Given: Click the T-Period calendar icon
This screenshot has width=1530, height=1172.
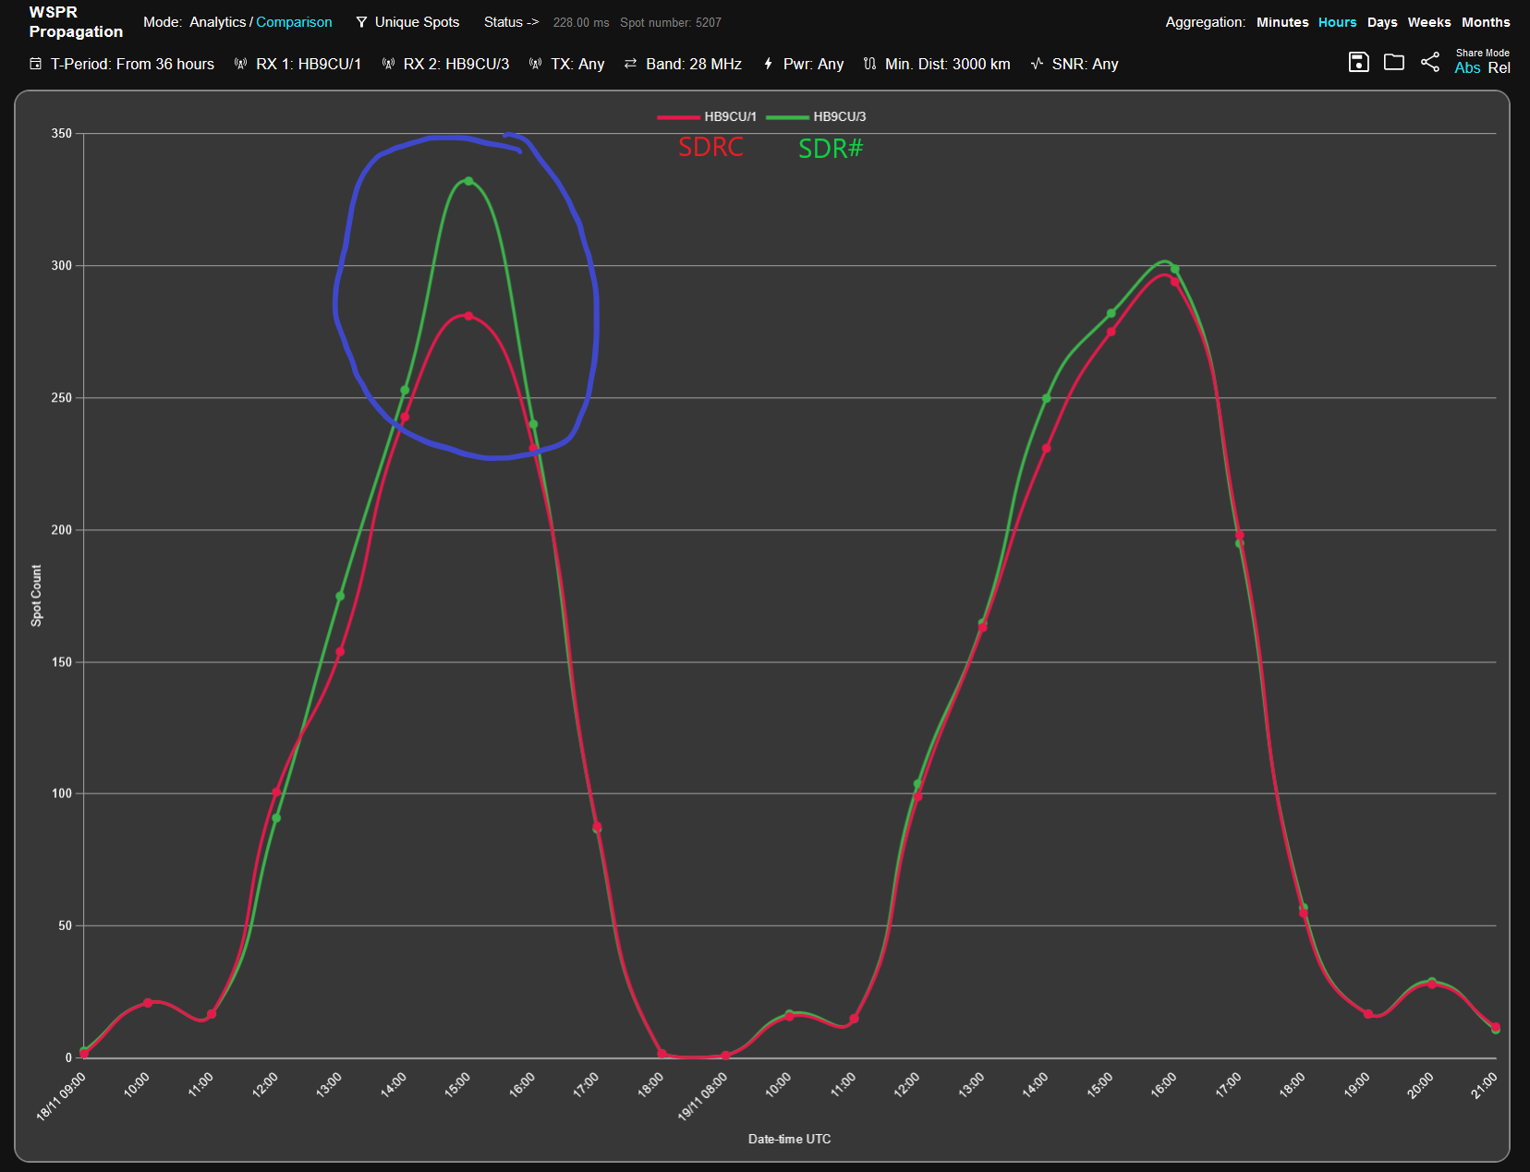Looking at the screenshot, I should (35, 64).
